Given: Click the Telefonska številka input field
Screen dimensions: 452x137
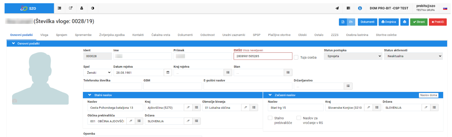Looking at the screenshot, I should click(x=113, y=86).
